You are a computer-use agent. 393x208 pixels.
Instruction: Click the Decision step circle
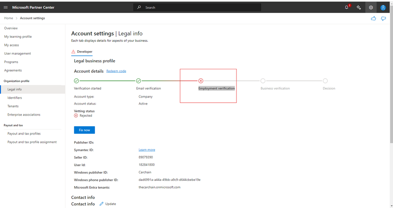325,81
